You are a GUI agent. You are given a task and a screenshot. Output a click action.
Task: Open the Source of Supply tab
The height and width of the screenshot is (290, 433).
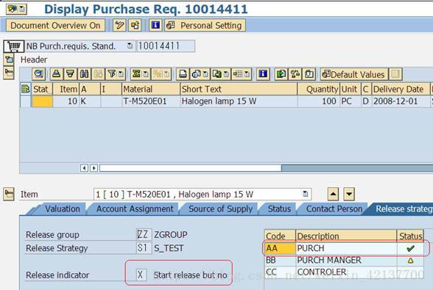(x=220, y=209)
